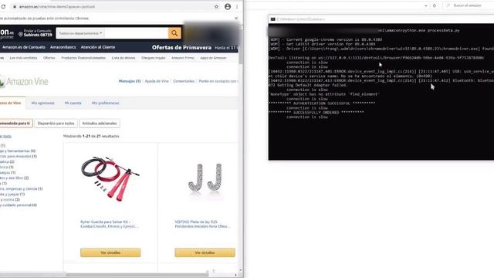This screenshot has width=494, height=278.
Task: Open 'Amazon.es de Consuelo' link
Action: tap(24, 47)
